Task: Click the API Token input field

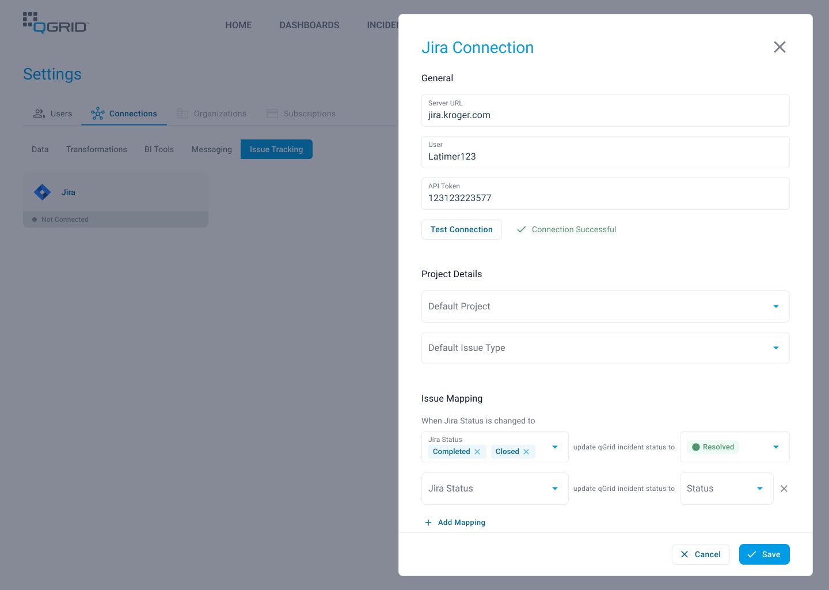Action: [606, 194]
